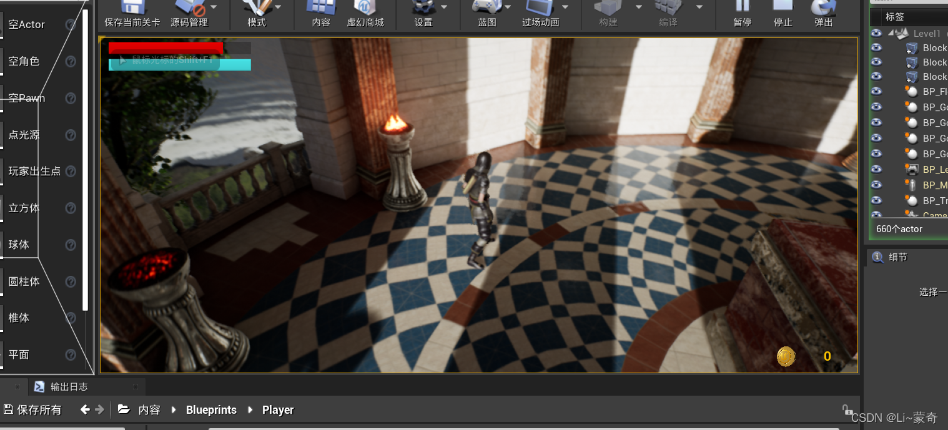The height and width of the screenshot is (430, 948).
Task: Open the 过场动画 dropdown arrow
Action: (565, 7)
